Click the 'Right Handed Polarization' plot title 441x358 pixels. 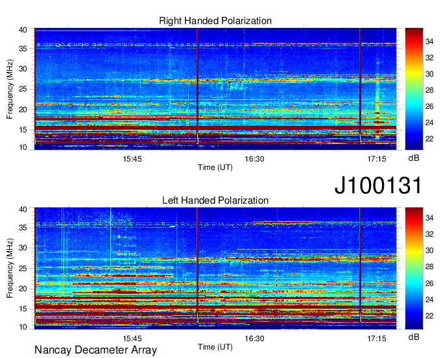[215, 21]
